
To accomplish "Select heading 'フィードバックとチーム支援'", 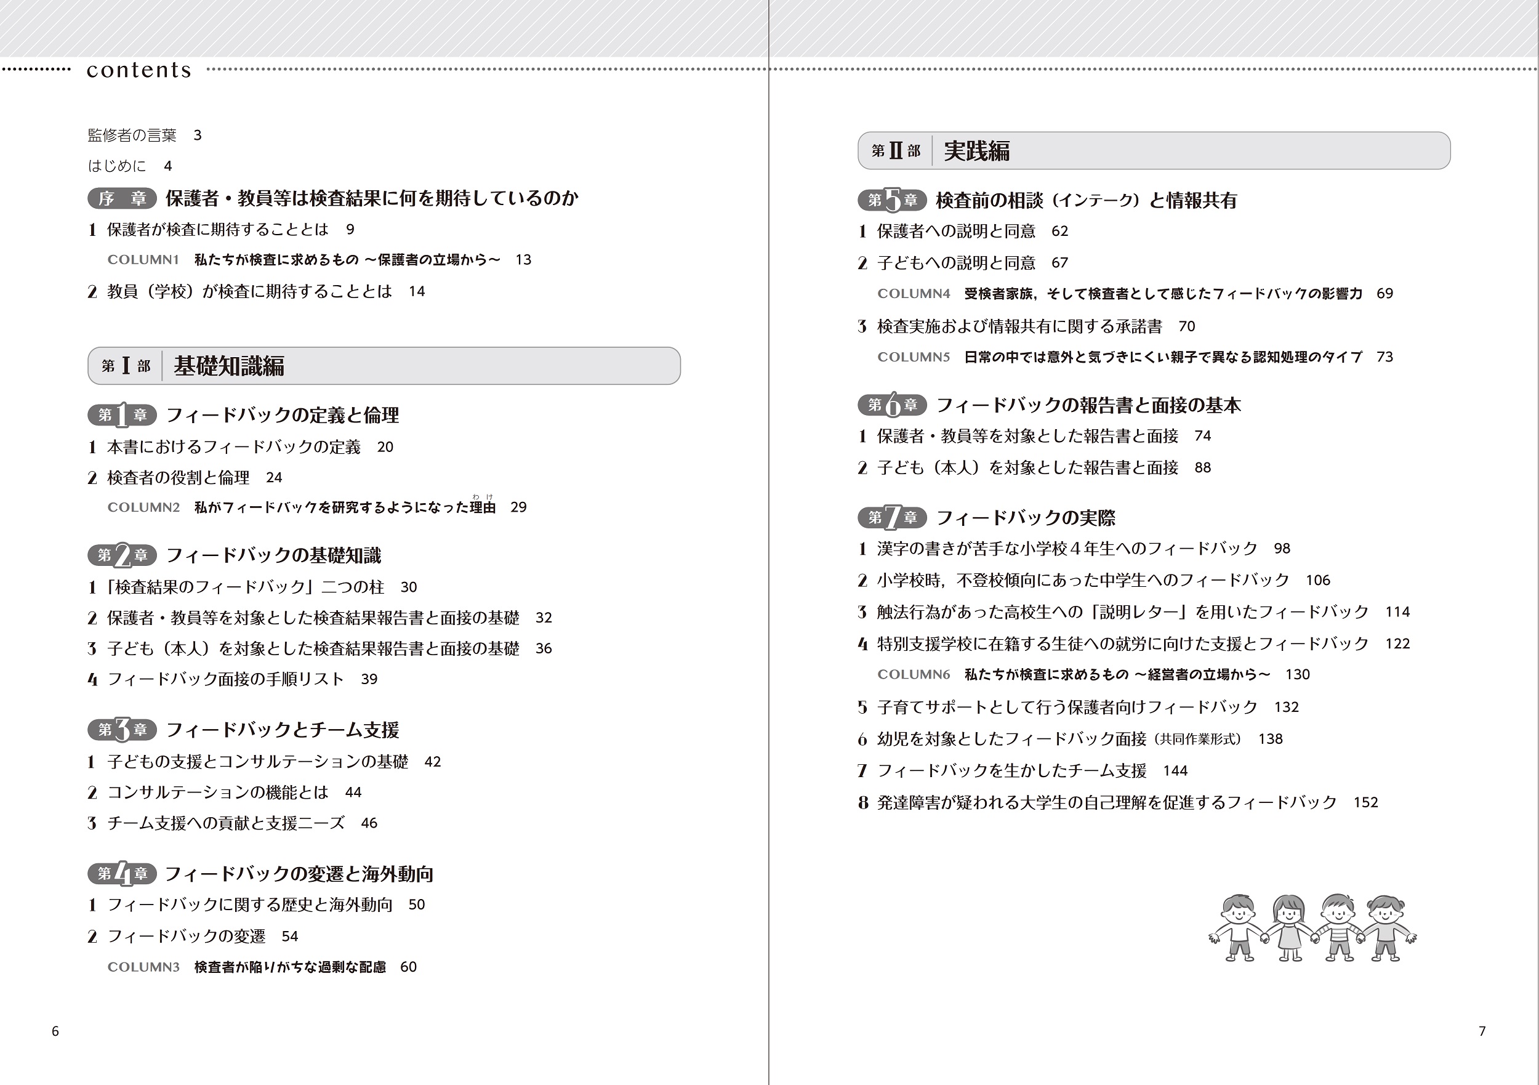I will (x=282, y=730).
